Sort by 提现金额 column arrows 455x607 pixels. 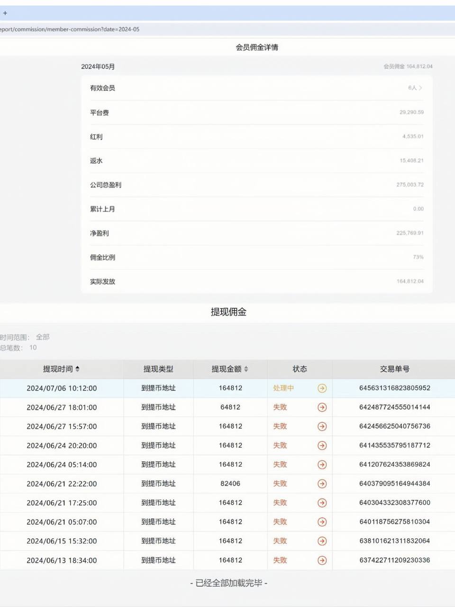[246, 369]
